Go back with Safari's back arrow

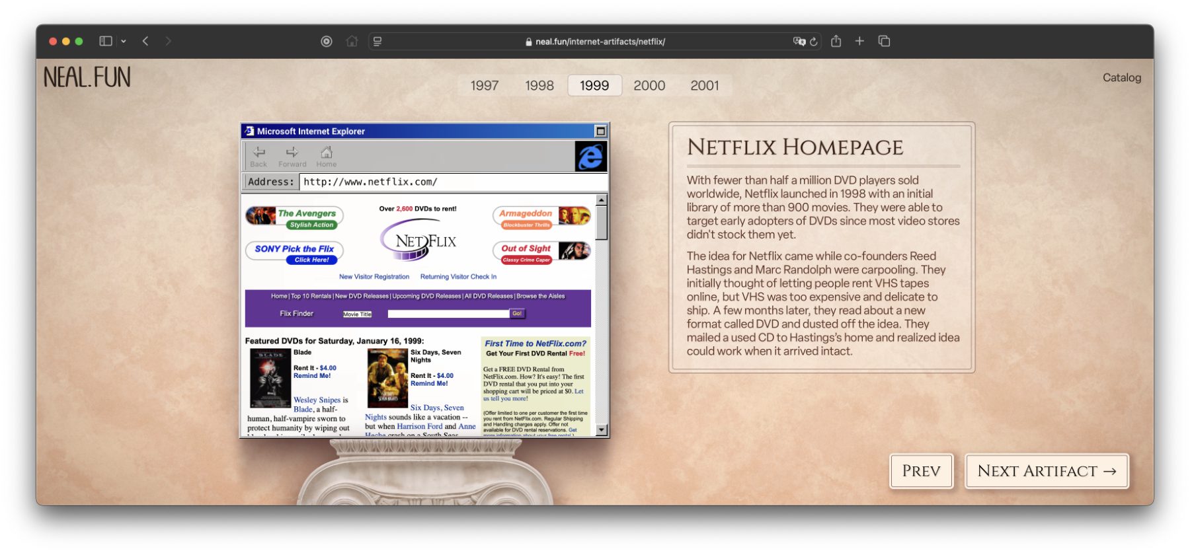click(x=145, y=41)
